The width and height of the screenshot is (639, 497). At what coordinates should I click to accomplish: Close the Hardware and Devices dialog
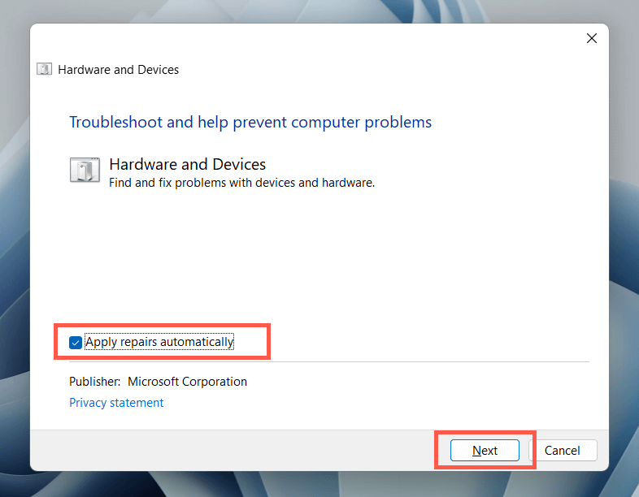pos(592,38)
